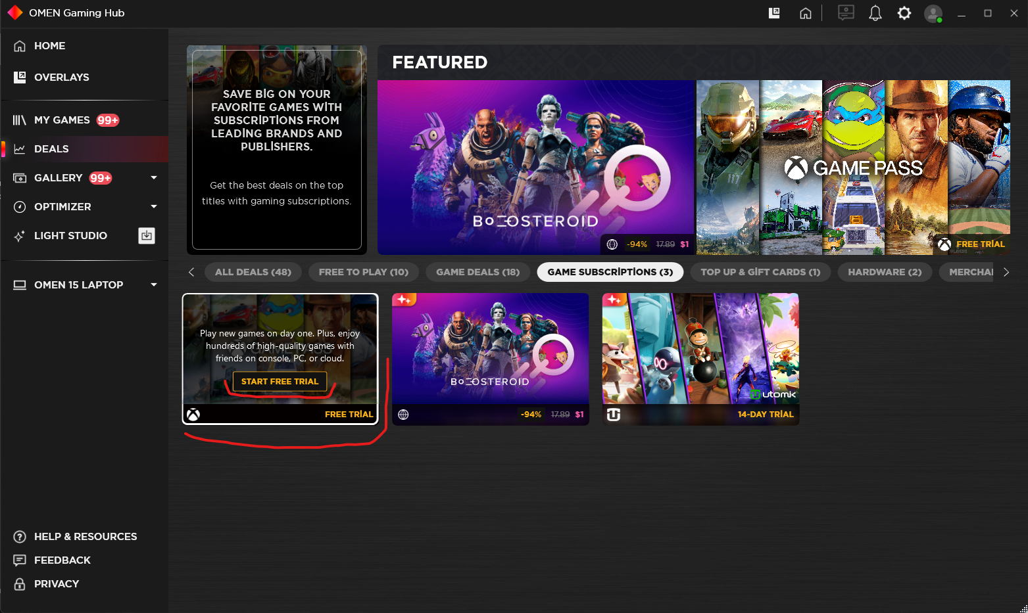Click the 99+ badge next to GALLERY
Screen dimensions: 1028x613
pyautogui.click(x=101, y=178)
